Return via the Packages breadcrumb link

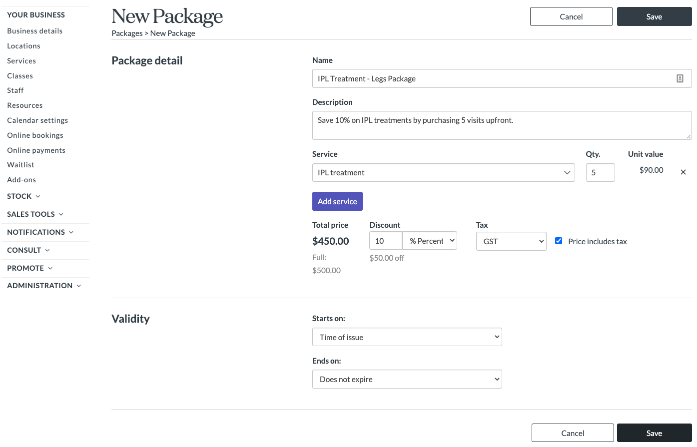click(x=127, y=33)
